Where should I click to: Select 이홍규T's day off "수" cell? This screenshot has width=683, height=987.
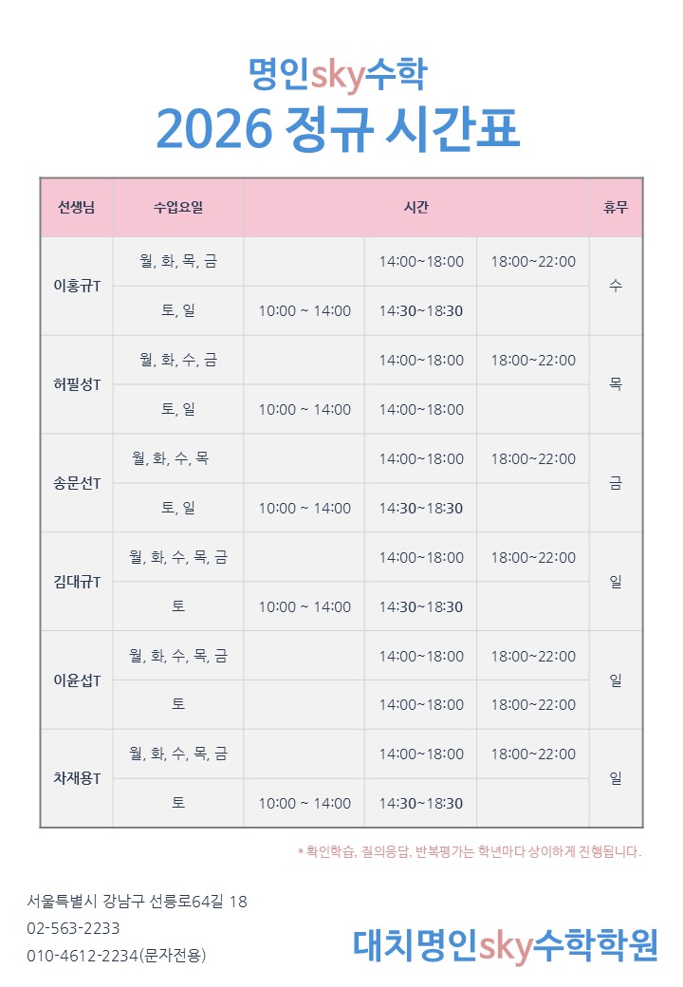(616, 286)
